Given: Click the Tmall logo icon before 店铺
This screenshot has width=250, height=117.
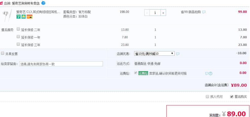Looking at the screenshot, I should point(1,3).
